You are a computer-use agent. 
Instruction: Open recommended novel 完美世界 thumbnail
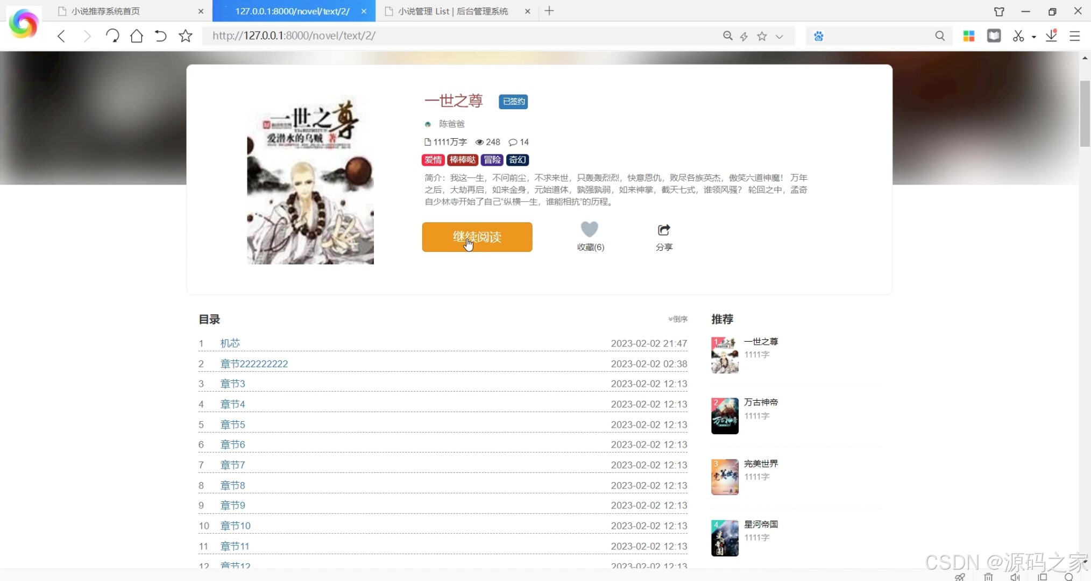(725, 477)
